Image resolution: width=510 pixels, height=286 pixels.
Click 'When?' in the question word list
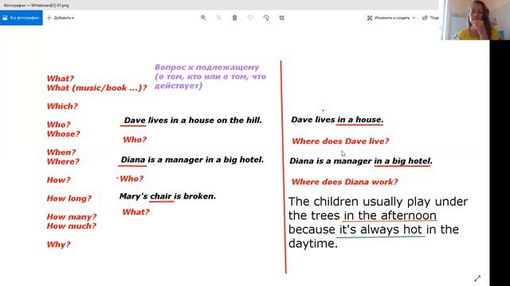coord(61,152)
